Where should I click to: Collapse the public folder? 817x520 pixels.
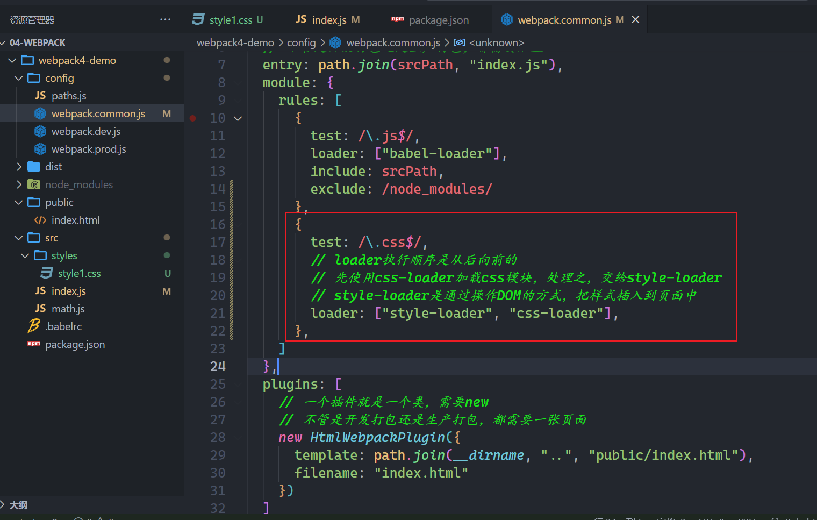tap(19, 202)
